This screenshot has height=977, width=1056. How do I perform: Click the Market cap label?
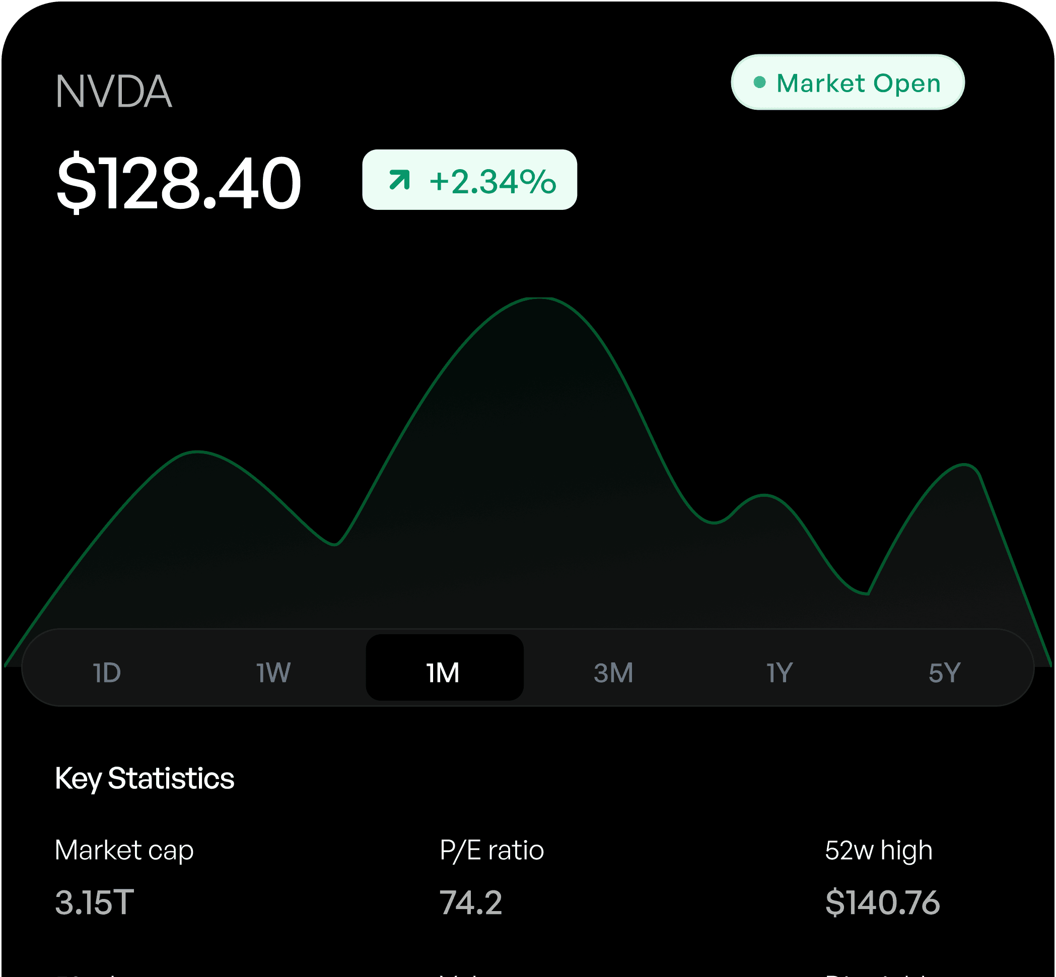pos(124,851)
